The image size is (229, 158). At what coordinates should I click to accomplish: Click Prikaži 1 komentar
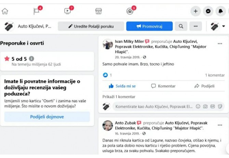click(119, 97)
